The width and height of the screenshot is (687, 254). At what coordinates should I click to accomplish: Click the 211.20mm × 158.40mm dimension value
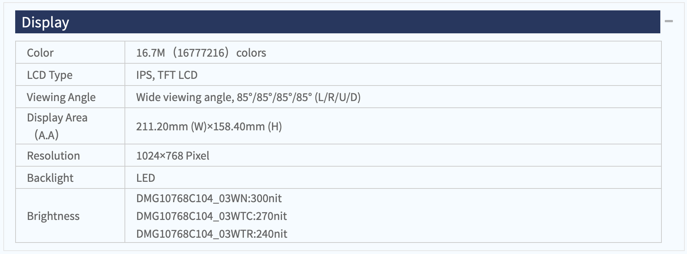coord(209,127)
